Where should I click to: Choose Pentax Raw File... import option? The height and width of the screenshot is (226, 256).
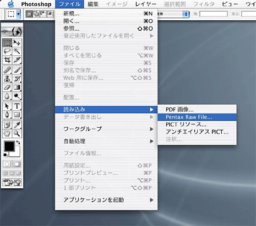pos(197,117)
